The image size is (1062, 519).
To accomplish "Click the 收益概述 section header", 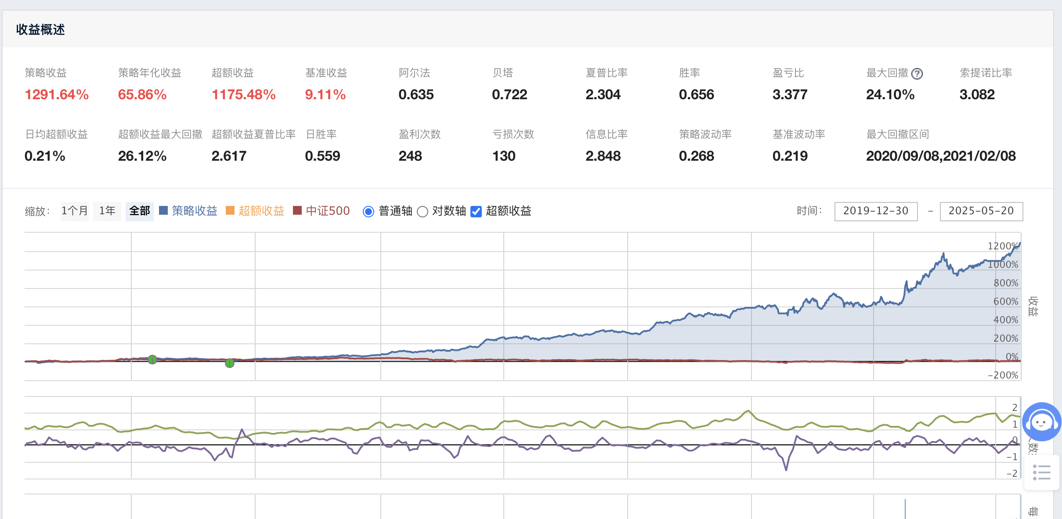I will (x=40, y=30).
